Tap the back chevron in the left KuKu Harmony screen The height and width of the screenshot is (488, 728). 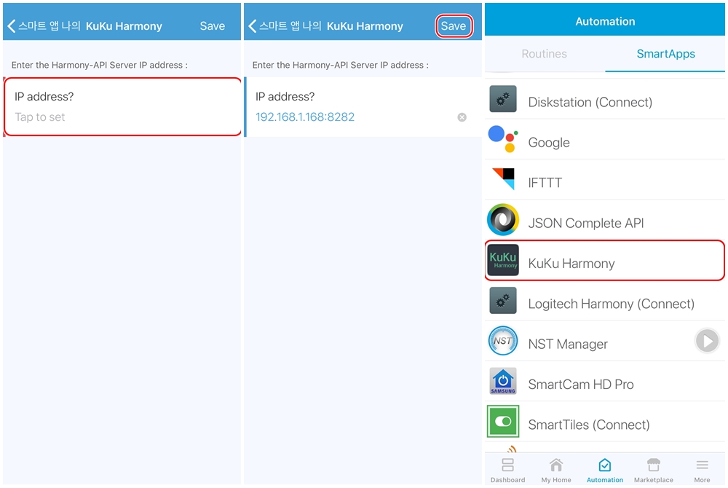(11, 26)
